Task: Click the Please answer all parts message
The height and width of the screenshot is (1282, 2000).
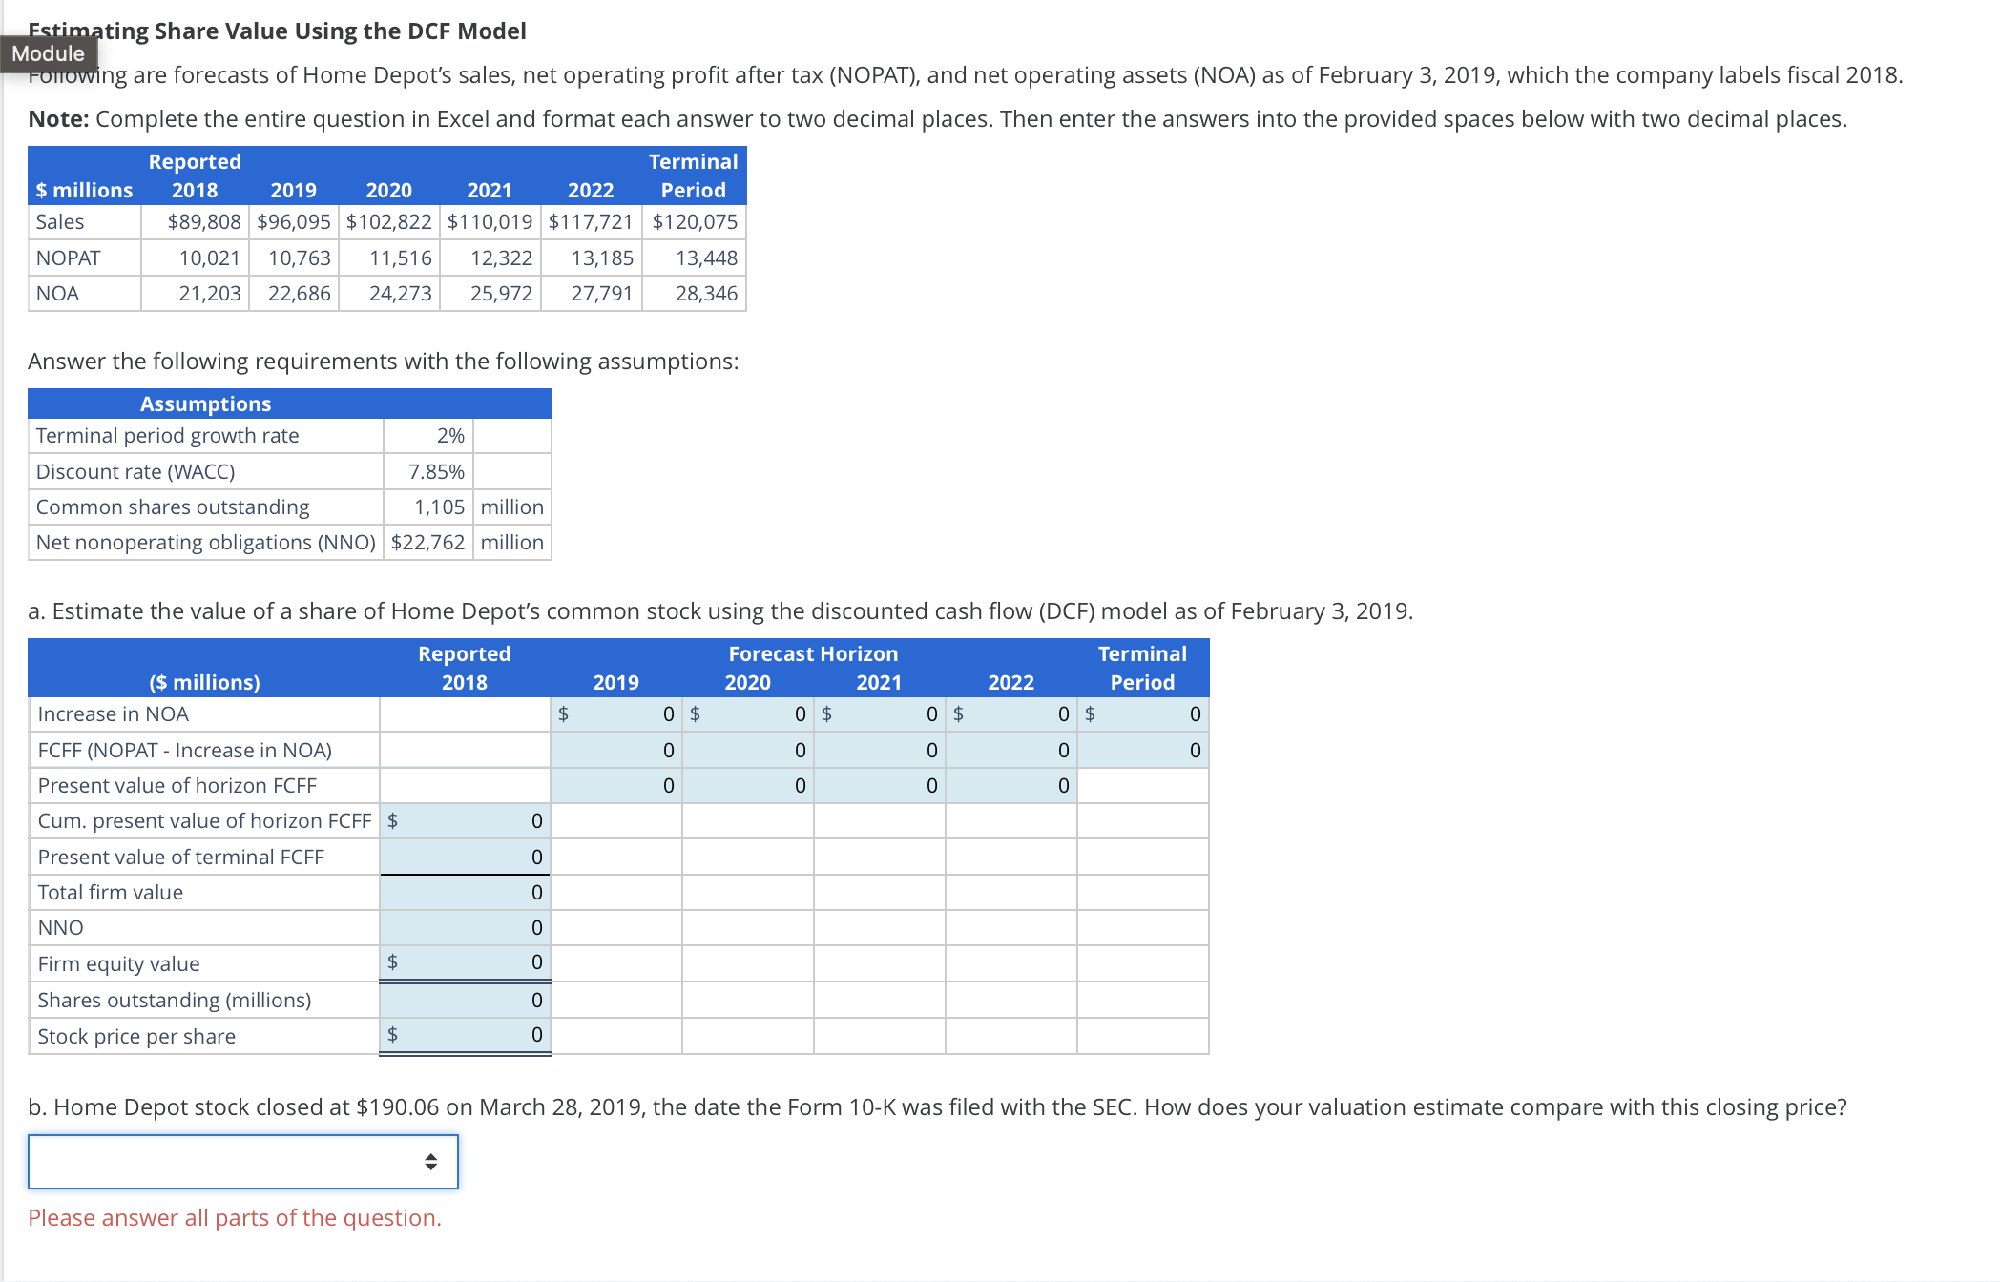Action: click(235, 1218)
